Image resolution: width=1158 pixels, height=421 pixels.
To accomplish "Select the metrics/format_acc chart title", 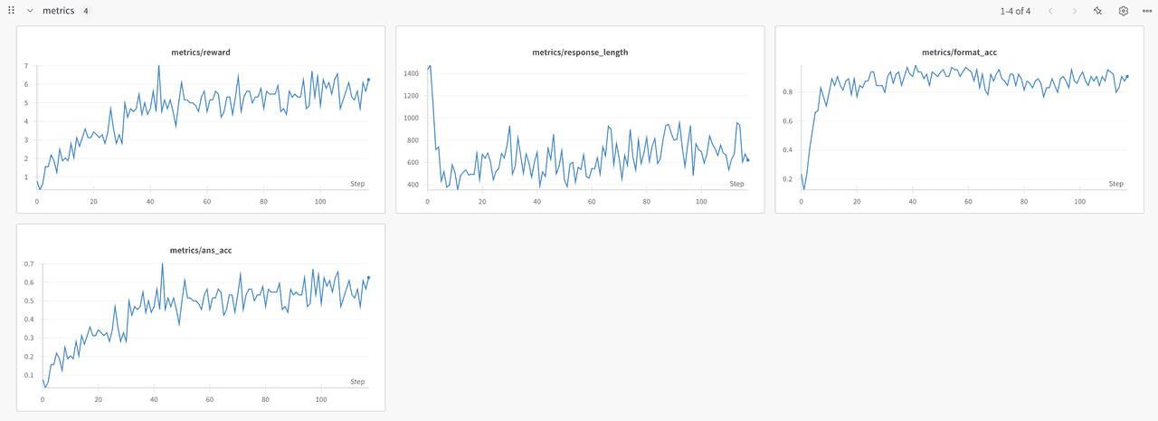I will tap(959, 53).
